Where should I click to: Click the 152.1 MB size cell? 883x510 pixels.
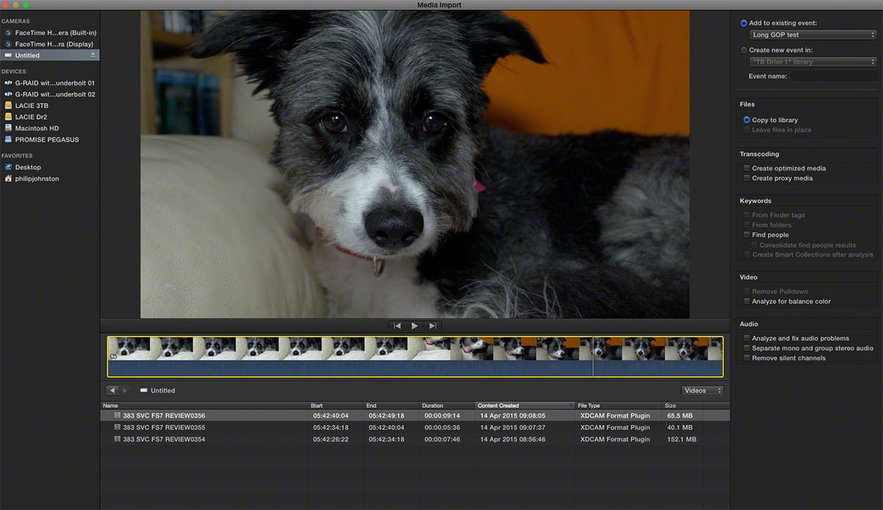click(x=681, y=439)
